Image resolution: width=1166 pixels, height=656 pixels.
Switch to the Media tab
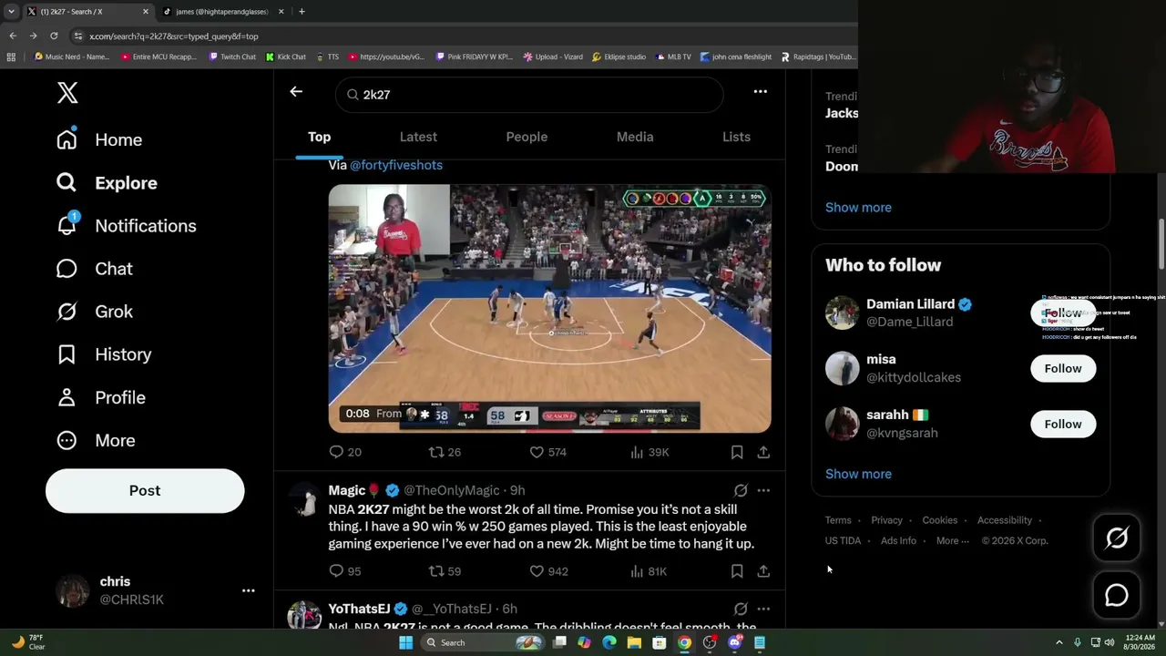pos(635,137)
